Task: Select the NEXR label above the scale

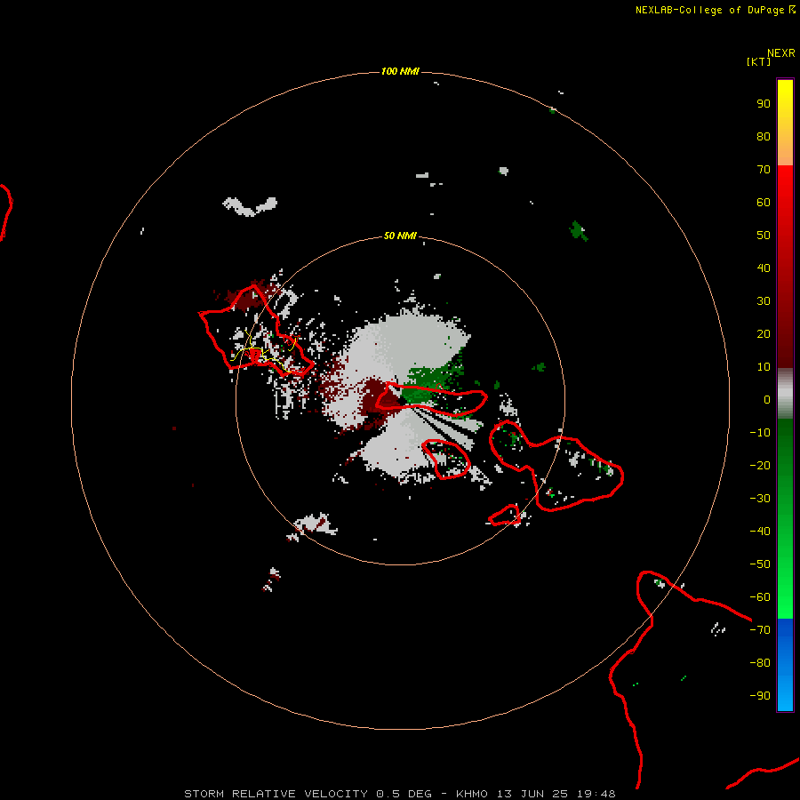Action: tap(781, 53)
